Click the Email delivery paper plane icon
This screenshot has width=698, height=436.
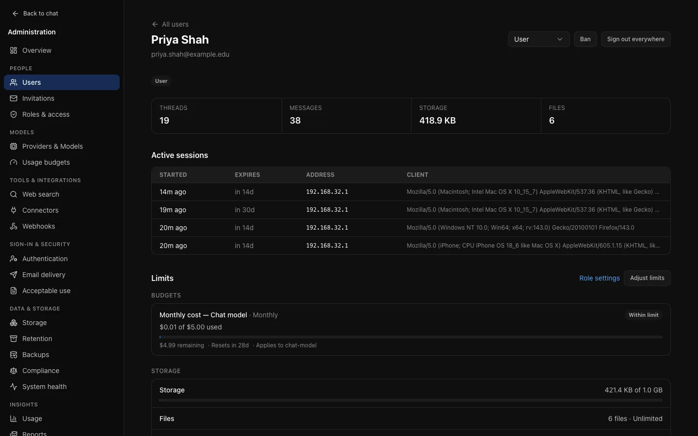click(14, 275)
